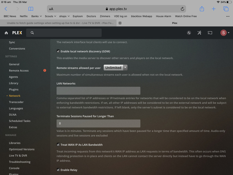Open Safari bookmarks book icon
This screenshot has height=175, width=233.
click(31, 9)
